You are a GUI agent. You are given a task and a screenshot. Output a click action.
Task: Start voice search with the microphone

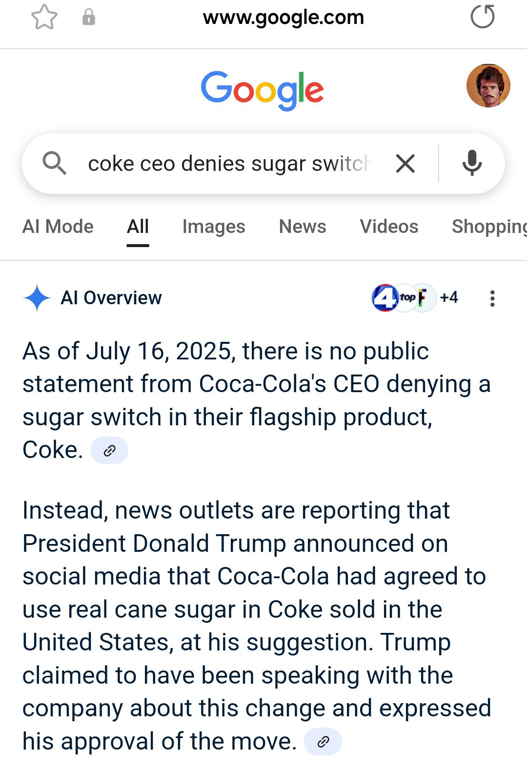pyautogui.click(x=472, y=163)
